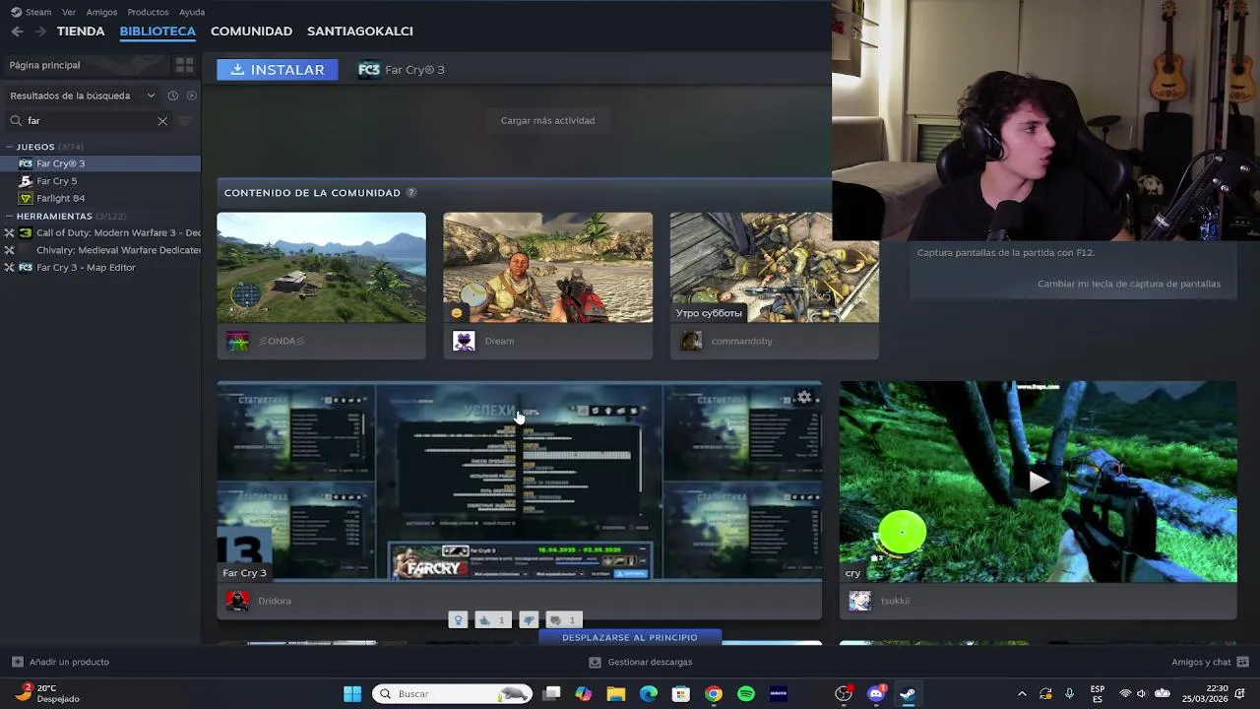Open the Ver menu
This screenshot has width=1260, height=709.
coord(69,12)
